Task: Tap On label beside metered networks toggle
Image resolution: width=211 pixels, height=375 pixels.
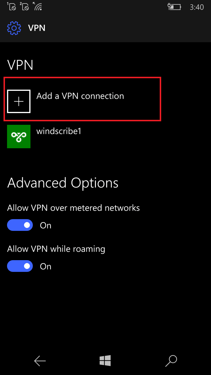Action: point(46,225)
